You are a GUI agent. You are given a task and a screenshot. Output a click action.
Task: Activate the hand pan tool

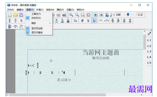tap(89, 15)
